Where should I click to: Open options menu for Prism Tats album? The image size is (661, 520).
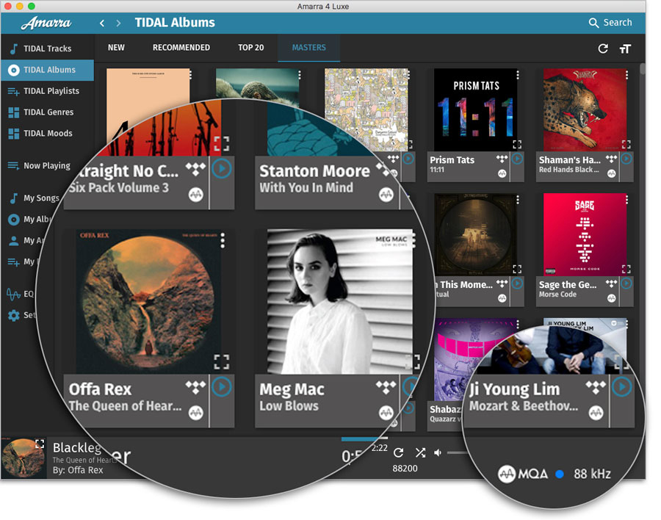click(x=518, y=75)
